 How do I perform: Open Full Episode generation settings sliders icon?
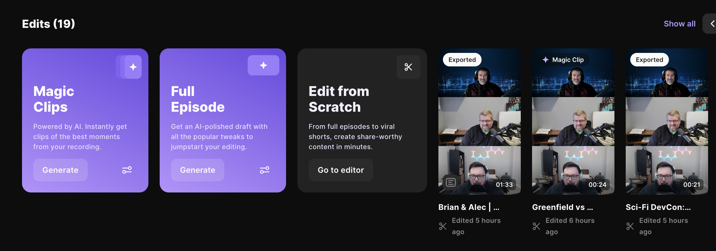[264, 170]
